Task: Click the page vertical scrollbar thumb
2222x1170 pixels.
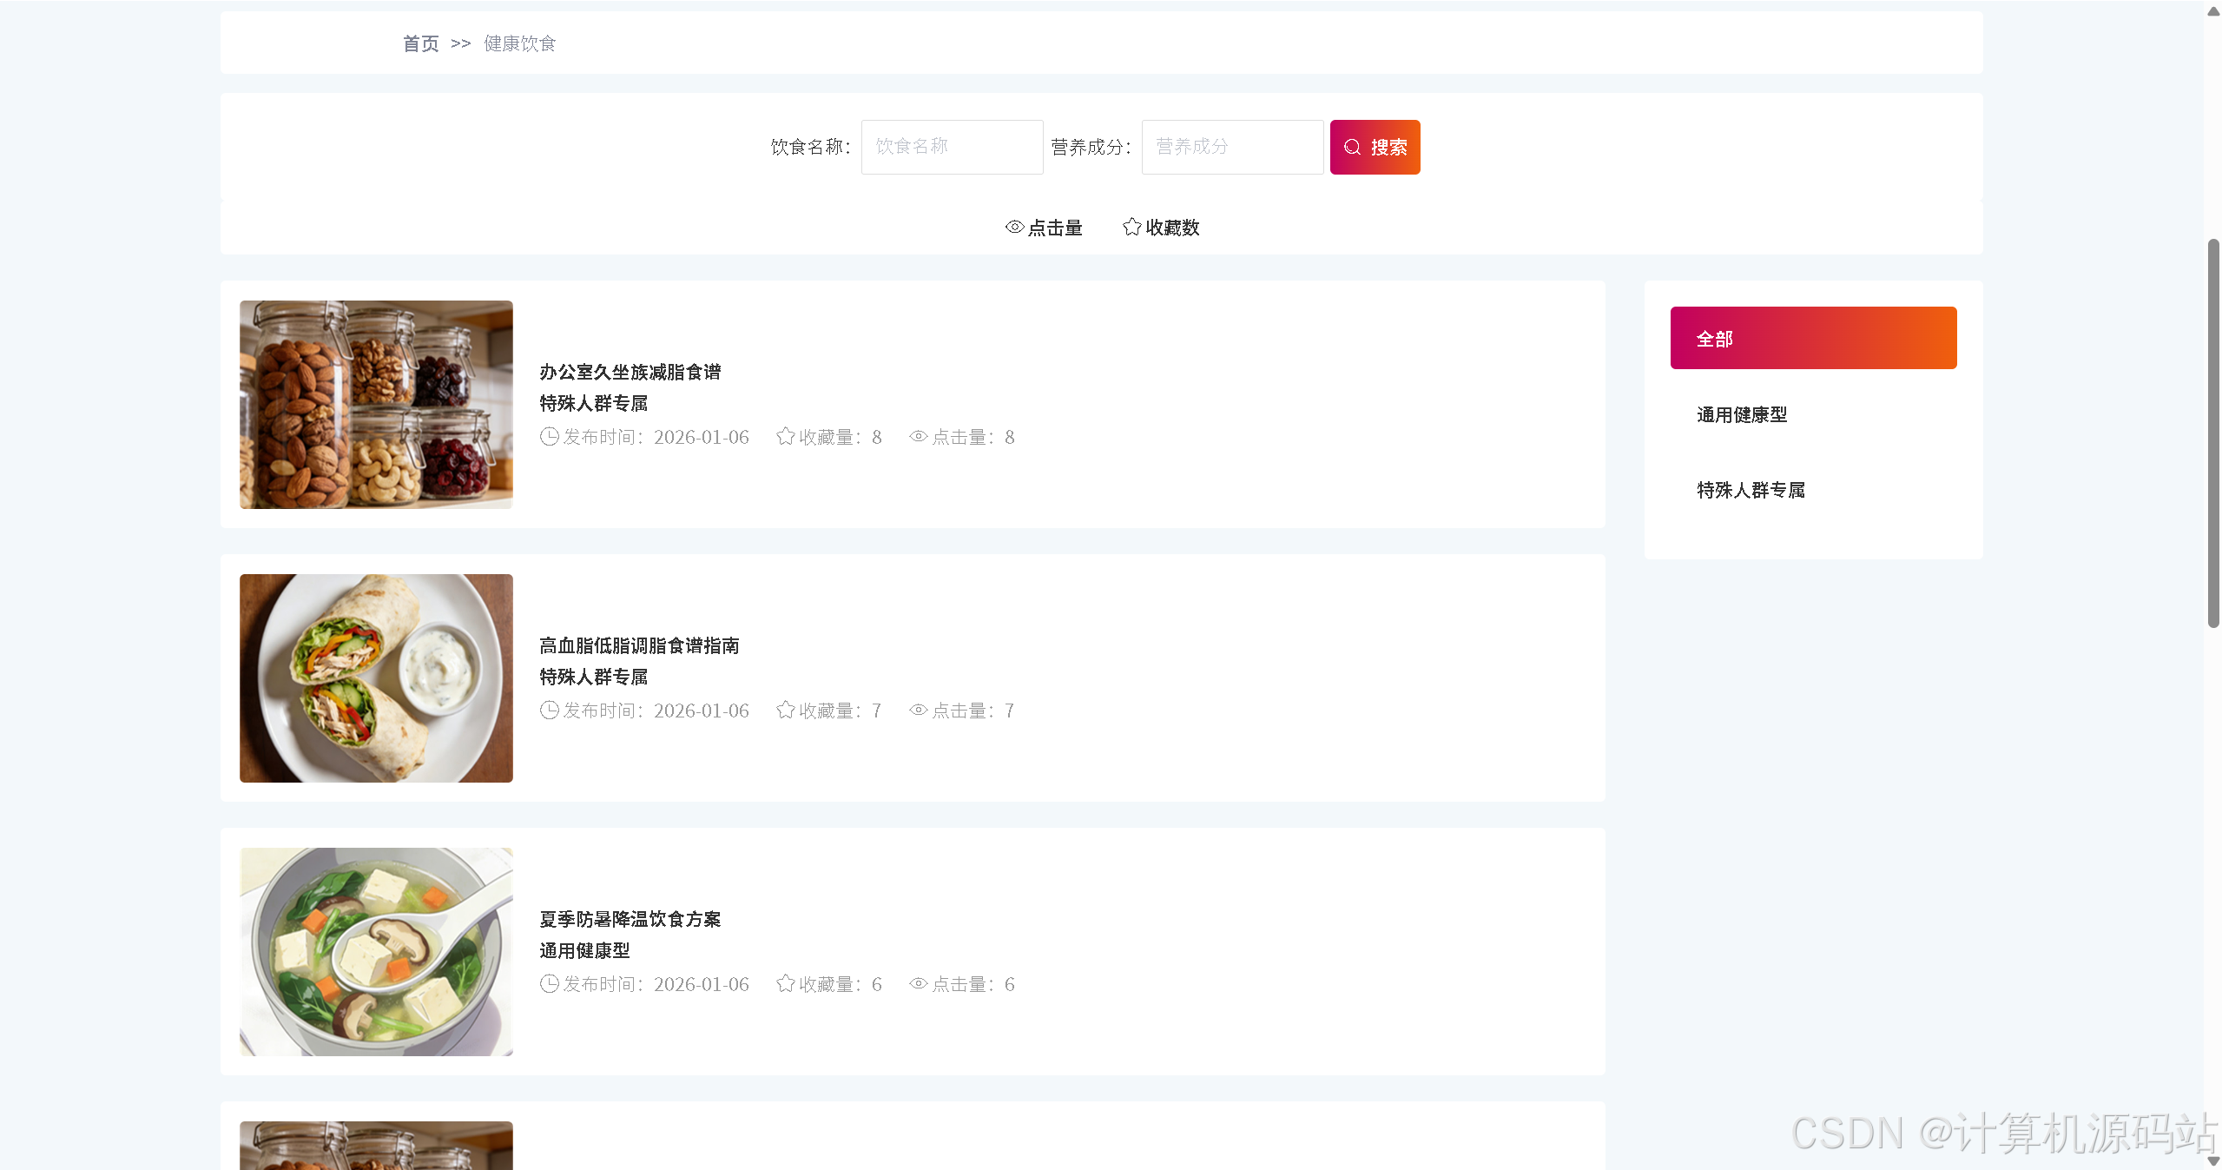Action: pyautogui.click(x=2213, y=433)
